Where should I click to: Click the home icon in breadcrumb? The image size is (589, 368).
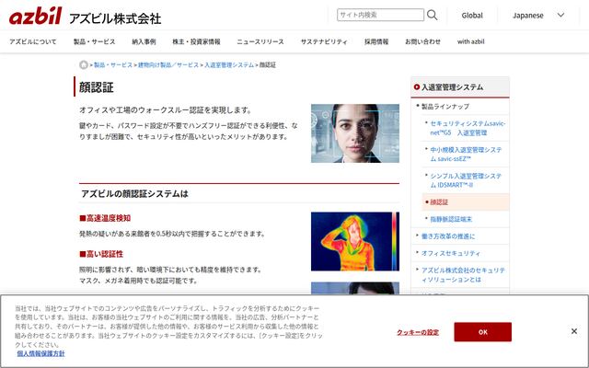[x=84, y=65]
